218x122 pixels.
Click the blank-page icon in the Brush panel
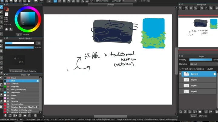pos(10,115)
